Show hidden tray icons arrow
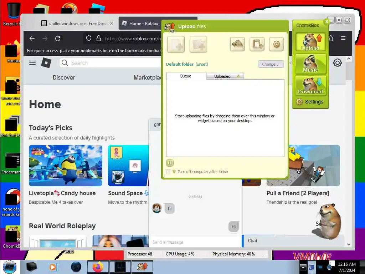The image size is (365, 274). click(303, 267)
